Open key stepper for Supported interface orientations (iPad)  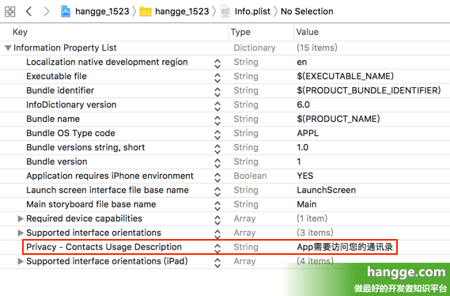[217, 263]
